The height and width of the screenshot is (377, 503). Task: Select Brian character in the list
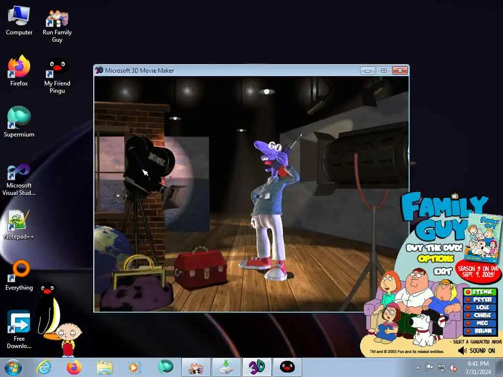click(x=480, y=331)
